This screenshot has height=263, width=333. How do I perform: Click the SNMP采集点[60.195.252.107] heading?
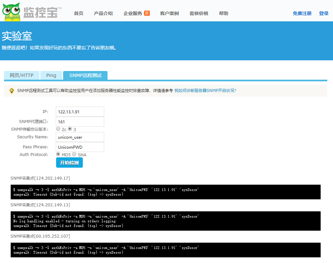click(x=40, y=236)
